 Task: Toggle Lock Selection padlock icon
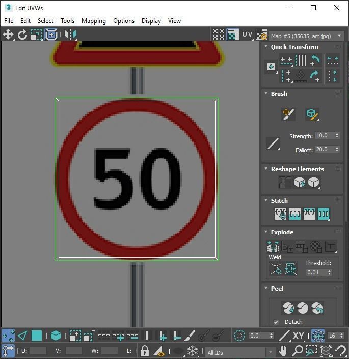[144, 350]
